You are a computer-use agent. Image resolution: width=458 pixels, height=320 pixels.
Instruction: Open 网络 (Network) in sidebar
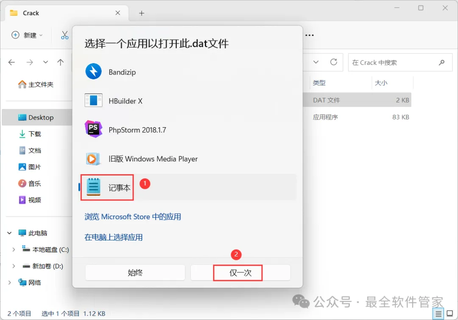coord(30,282)
